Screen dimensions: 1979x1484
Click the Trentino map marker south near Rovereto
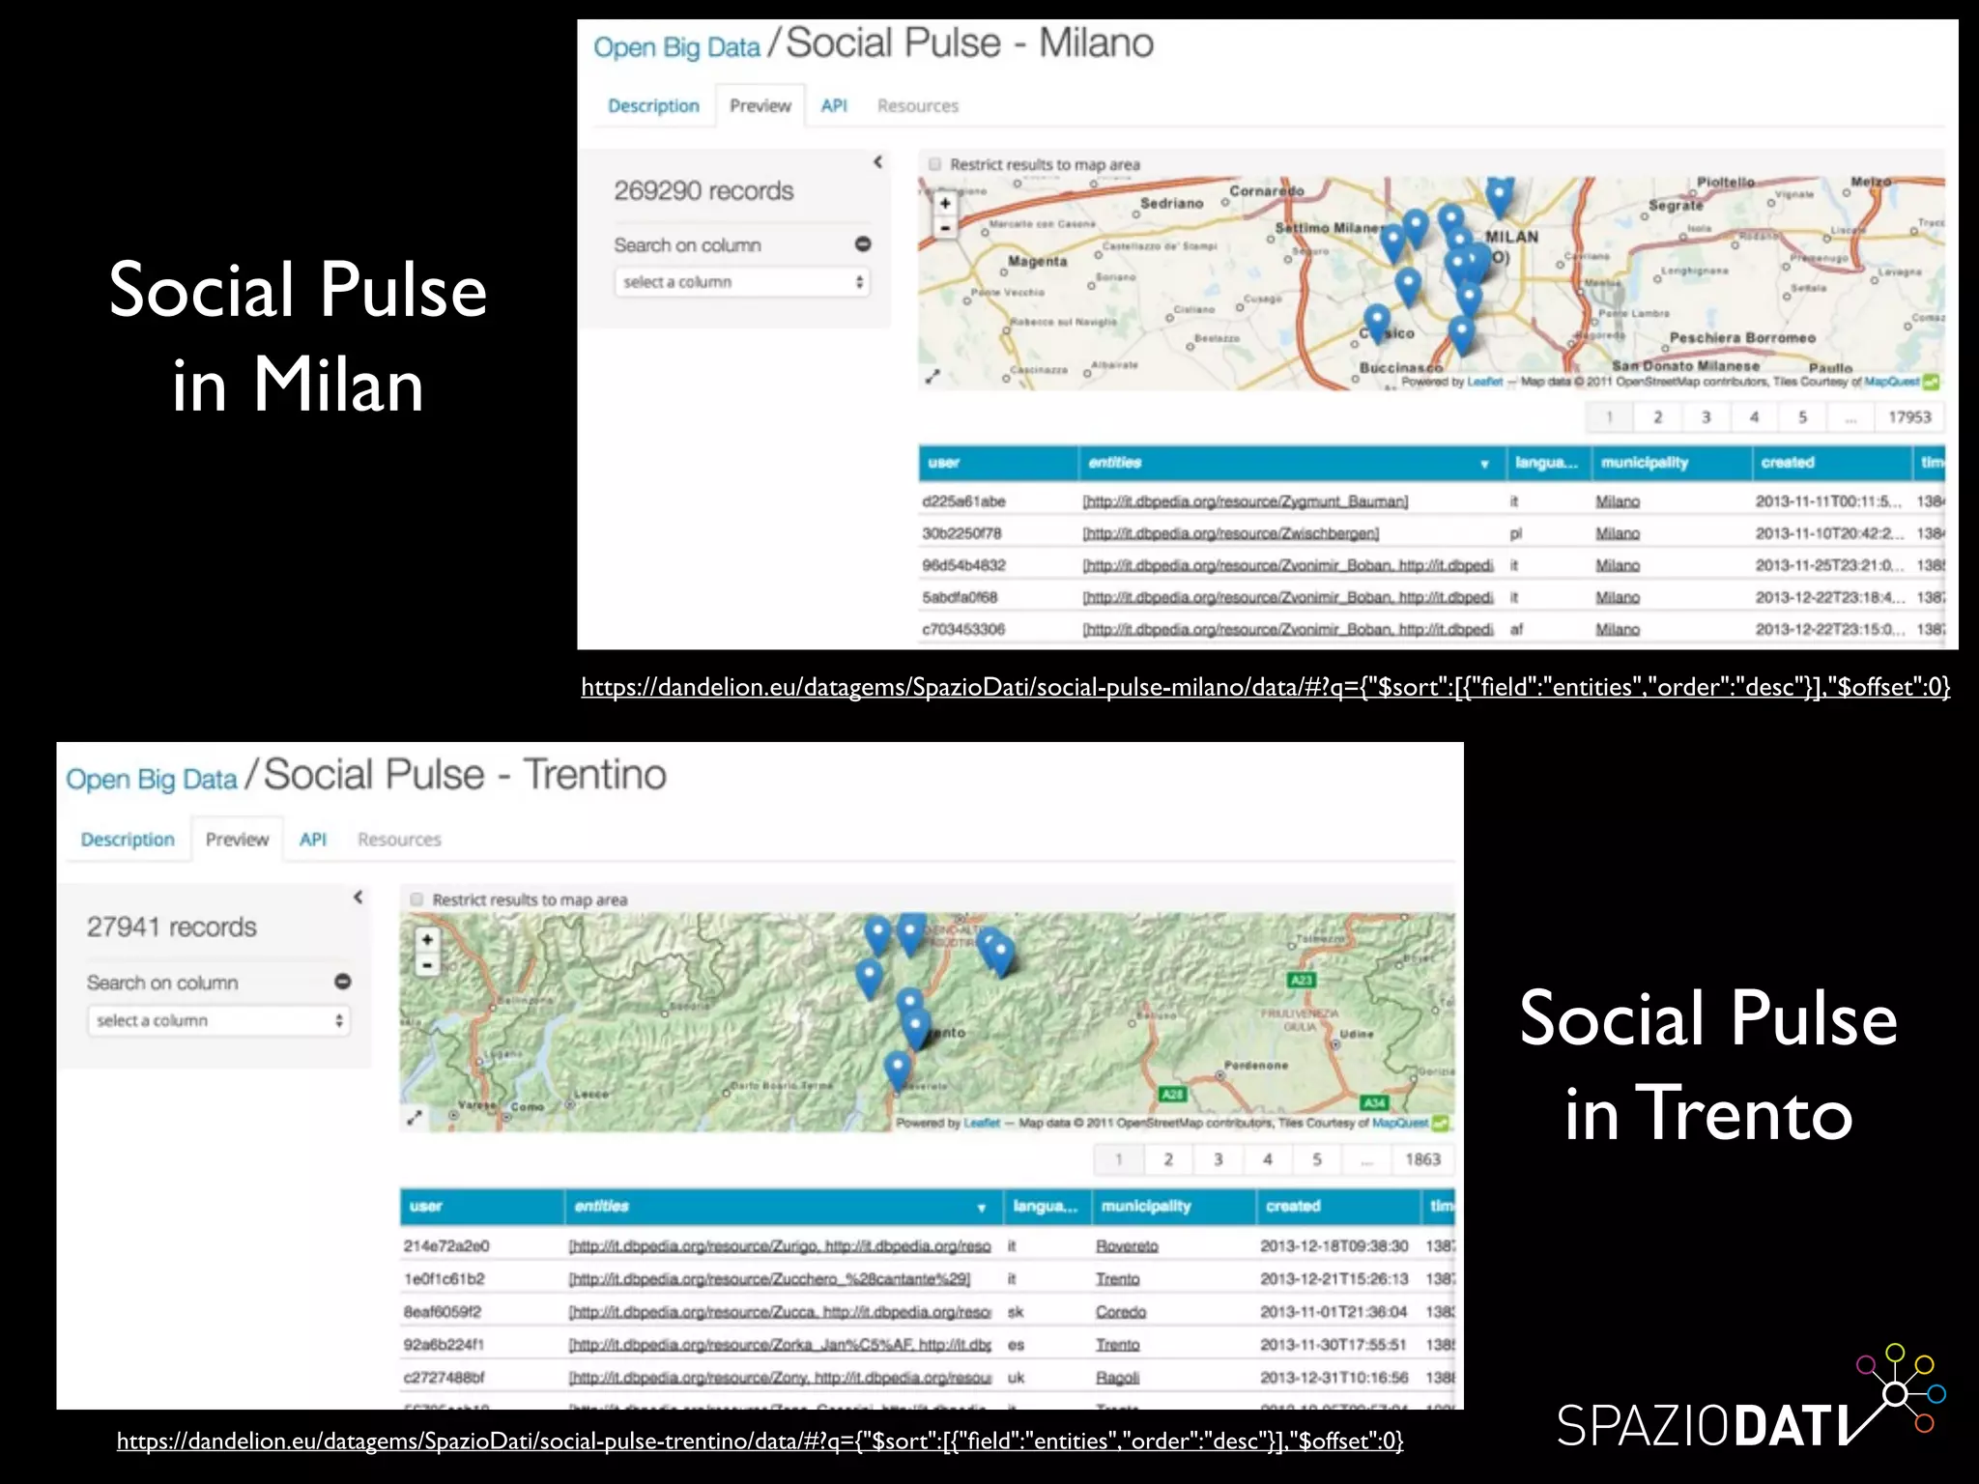pyautogui.click(x=898, y=1070)
